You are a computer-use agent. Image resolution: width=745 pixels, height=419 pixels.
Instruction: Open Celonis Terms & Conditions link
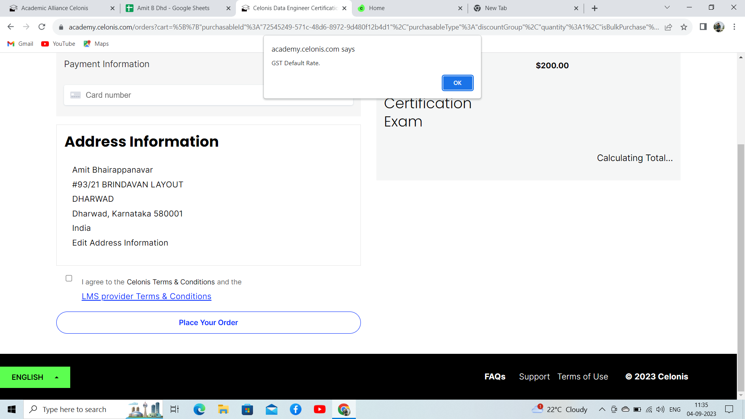pos(171,282)
